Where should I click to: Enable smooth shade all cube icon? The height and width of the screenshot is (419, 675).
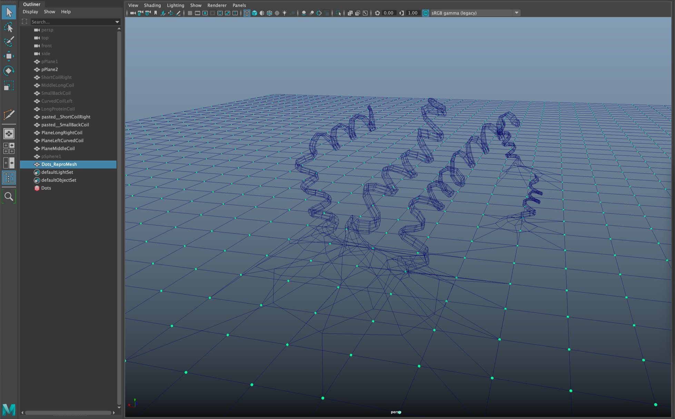tap(255, 13)
